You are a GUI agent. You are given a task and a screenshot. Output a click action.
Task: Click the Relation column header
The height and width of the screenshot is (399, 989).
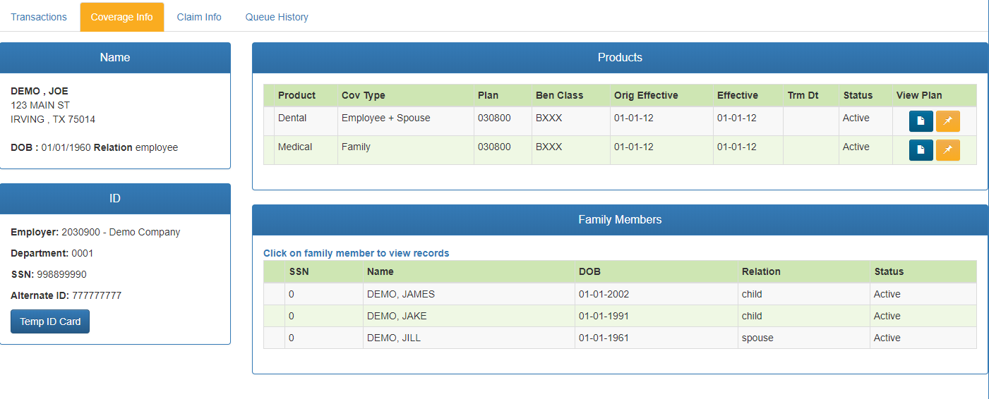[761, 271]
